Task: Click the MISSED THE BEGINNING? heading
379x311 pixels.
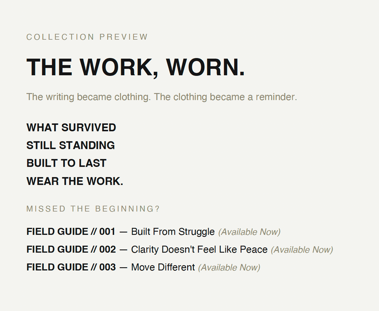Action: (93, 209)
